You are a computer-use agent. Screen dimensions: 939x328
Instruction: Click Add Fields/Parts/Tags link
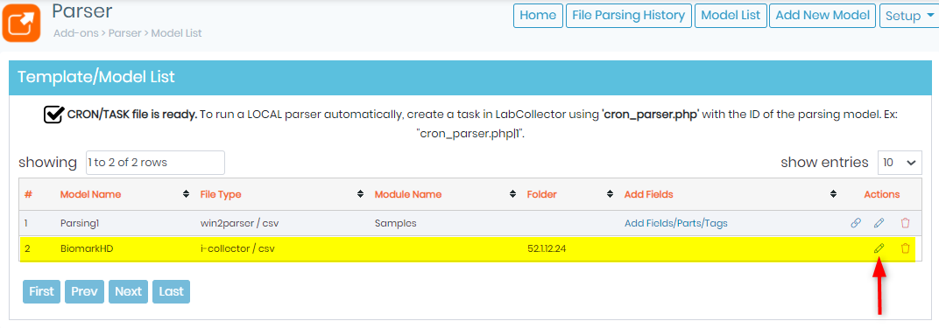point(676,223)
